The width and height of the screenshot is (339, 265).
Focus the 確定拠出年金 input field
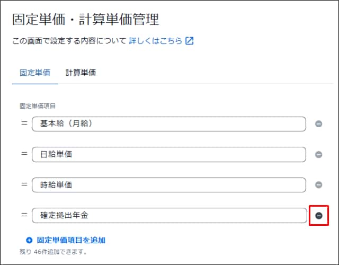pos(169,216)
